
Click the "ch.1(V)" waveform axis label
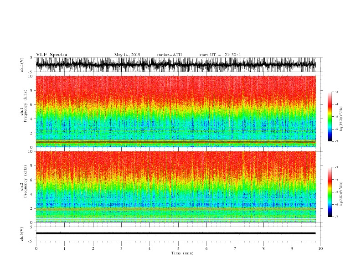22,65
